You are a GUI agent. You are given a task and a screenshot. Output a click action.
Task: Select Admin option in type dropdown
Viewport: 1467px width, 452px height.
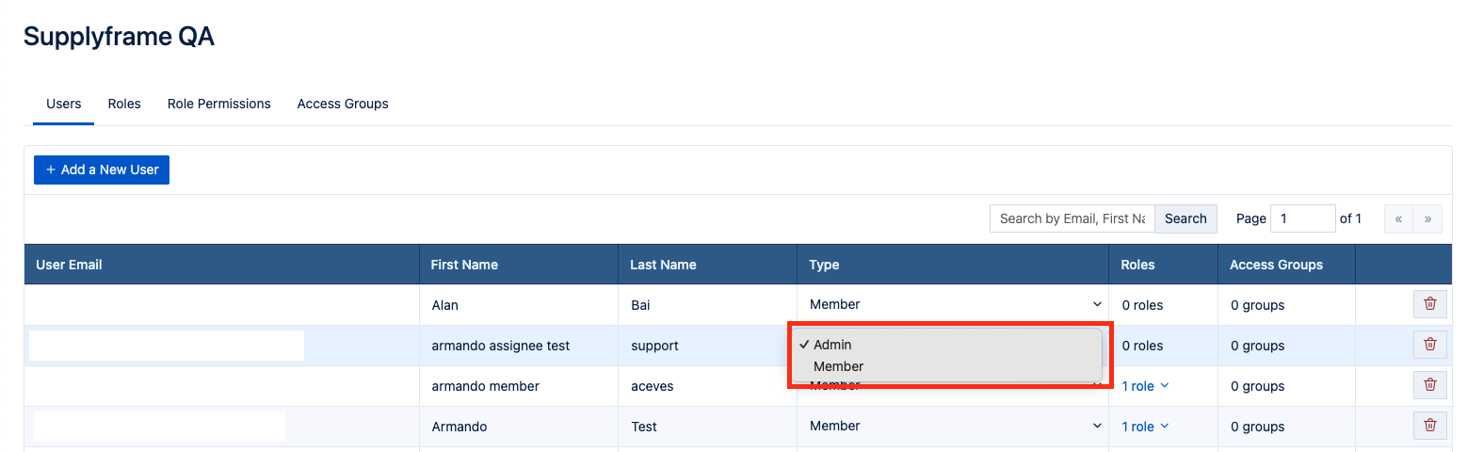(x=832, y=345)
